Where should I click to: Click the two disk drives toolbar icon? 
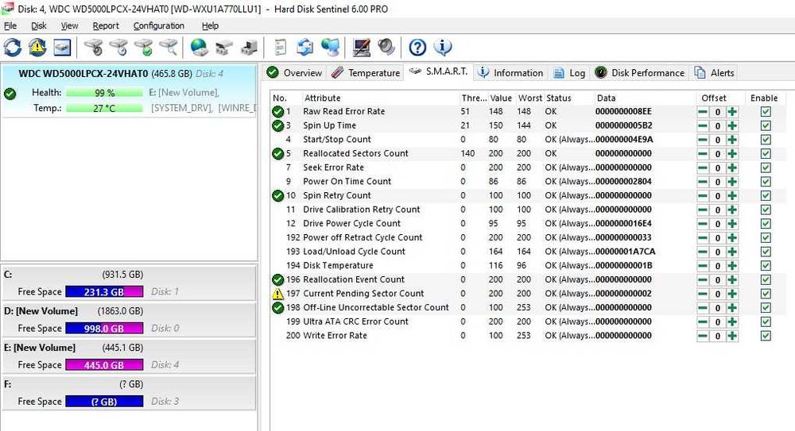[x=223, y=48]
